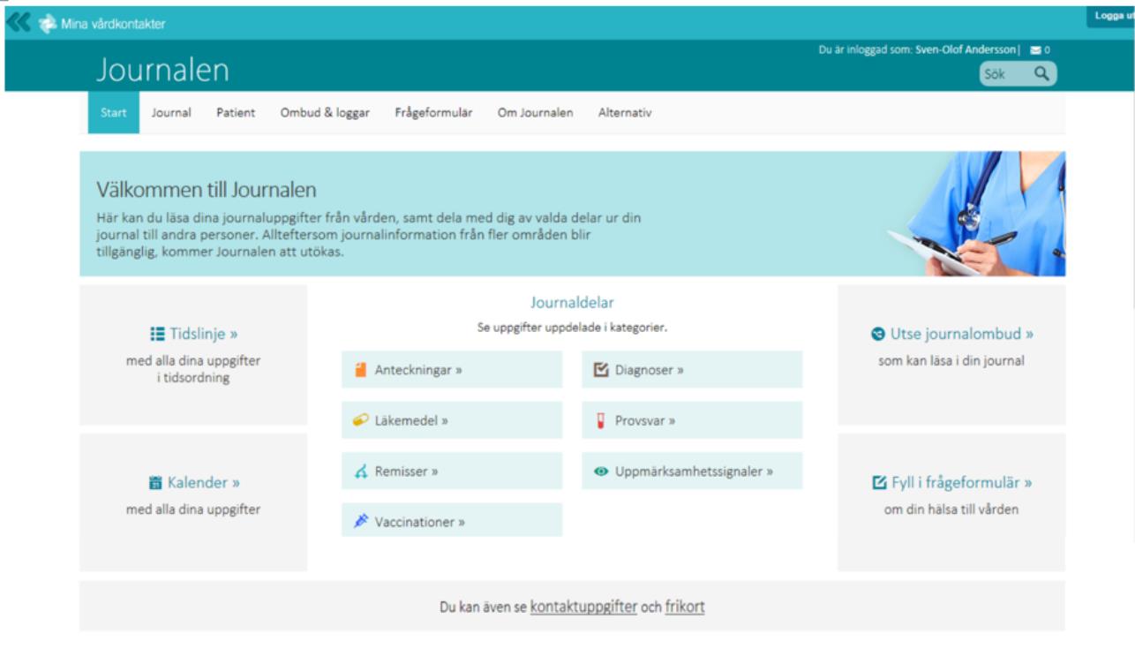Open the Patient menu item

point(236,113)
